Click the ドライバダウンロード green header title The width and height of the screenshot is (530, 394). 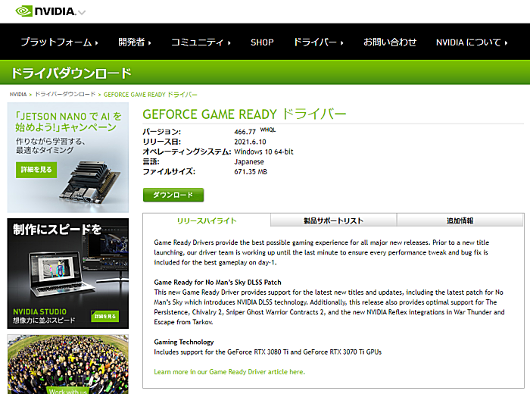(x=71, y=73)
